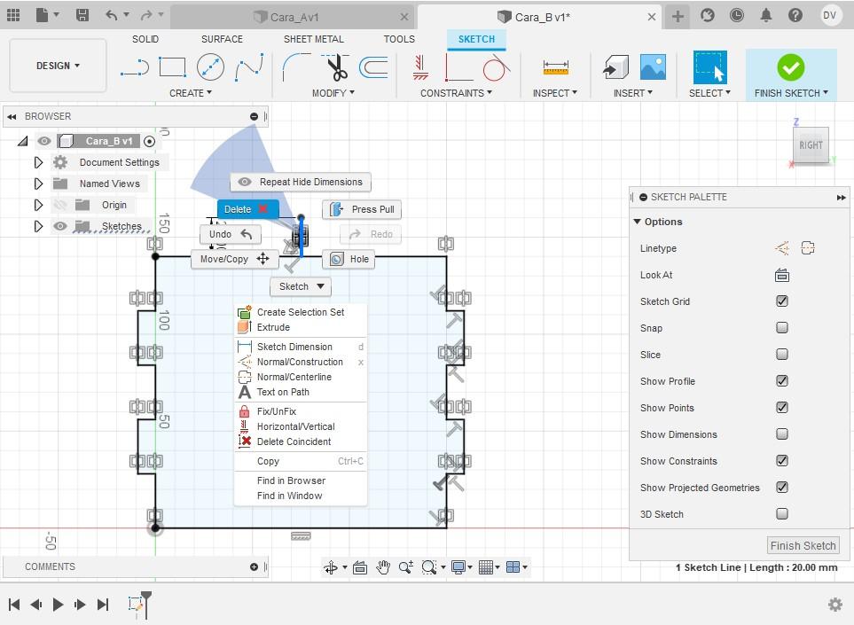Click the Extensions icon in top bar

707,15
